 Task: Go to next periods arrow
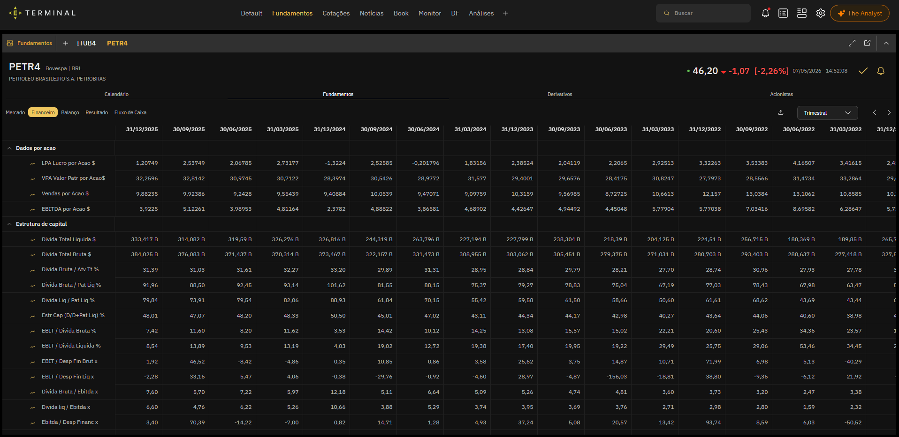point(889,112)
